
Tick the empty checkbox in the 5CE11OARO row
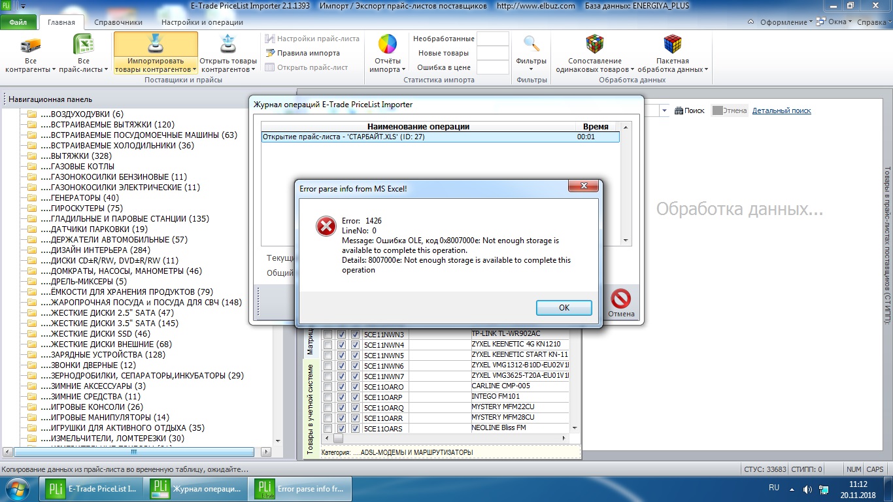pyautogui.click(x=328, y=386)
